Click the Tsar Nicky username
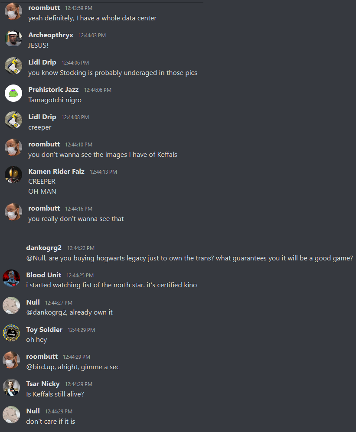 (x=43, y=384)
